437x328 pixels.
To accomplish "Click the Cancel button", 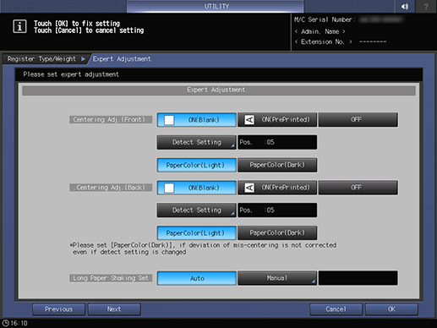I will (x=336, y=309).
